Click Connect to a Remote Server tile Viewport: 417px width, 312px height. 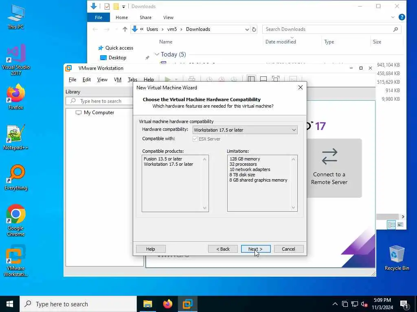tap(334, 168)
